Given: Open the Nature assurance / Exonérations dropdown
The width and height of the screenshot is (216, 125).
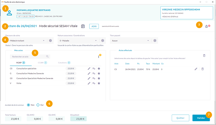Looking at the screenshot, I should (96, 41).
